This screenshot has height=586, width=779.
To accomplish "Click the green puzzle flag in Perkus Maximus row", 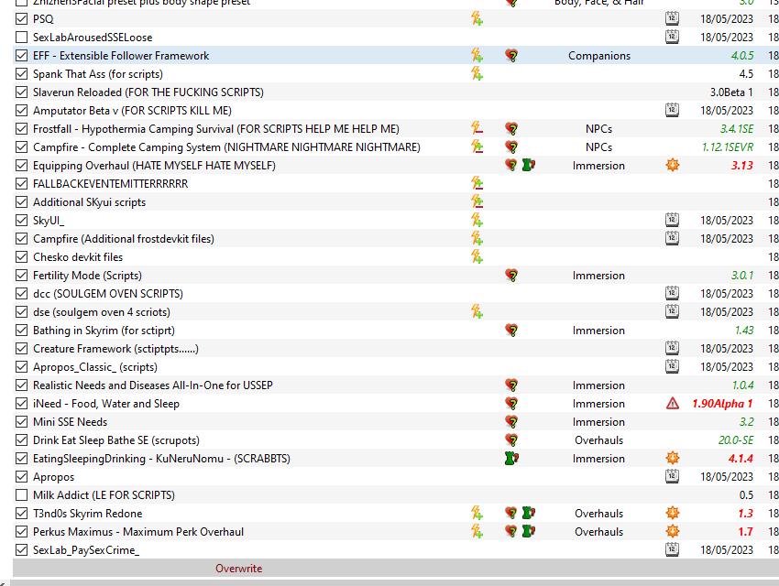I will (529, 531).
